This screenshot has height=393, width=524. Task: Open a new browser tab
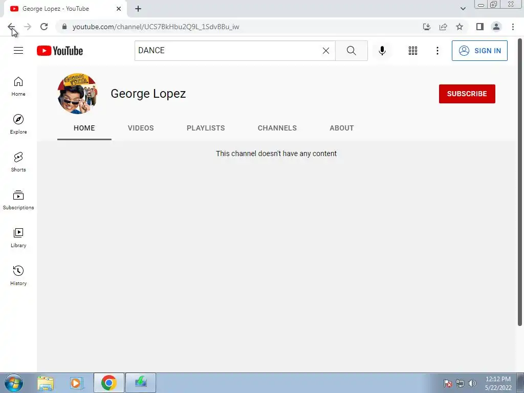pos(138,9)
